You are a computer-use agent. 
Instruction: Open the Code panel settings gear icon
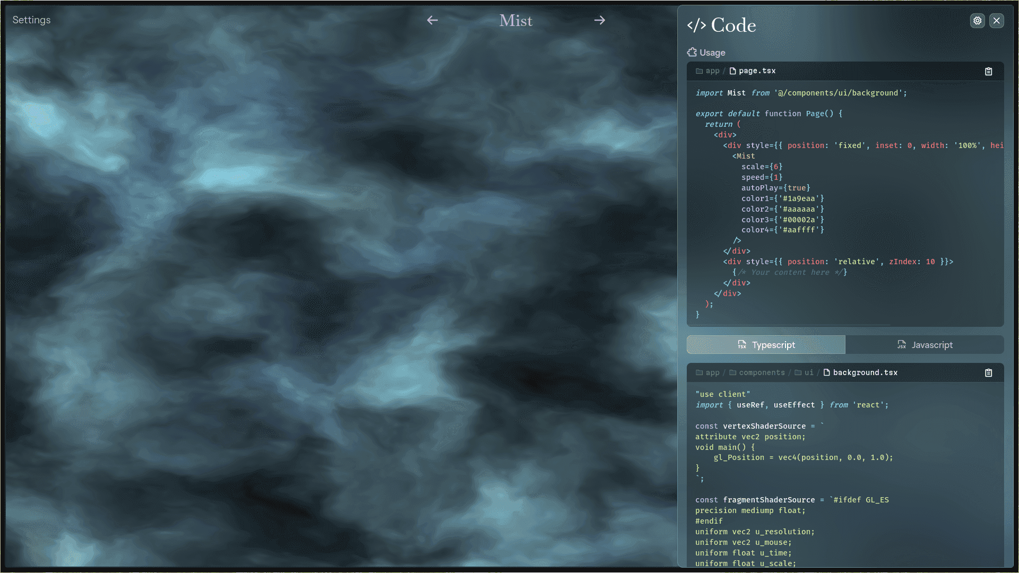tap(978, 21)
